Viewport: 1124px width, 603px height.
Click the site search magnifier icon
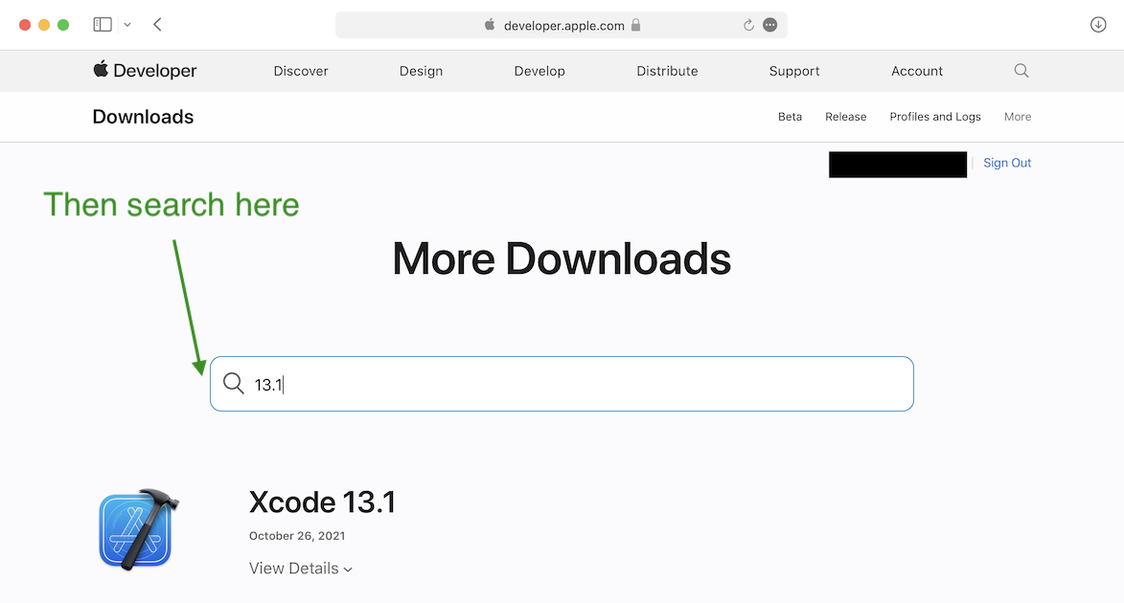coord(1021,70)
